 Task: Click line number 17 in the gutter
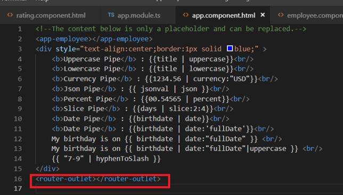pyautogui.click(x=18, y=189)
